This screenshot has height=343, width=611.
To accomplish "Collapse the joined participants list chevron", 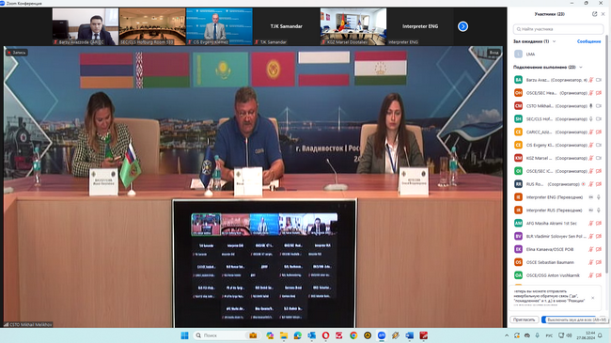I will pyautogui.click(x=581, y=67).
